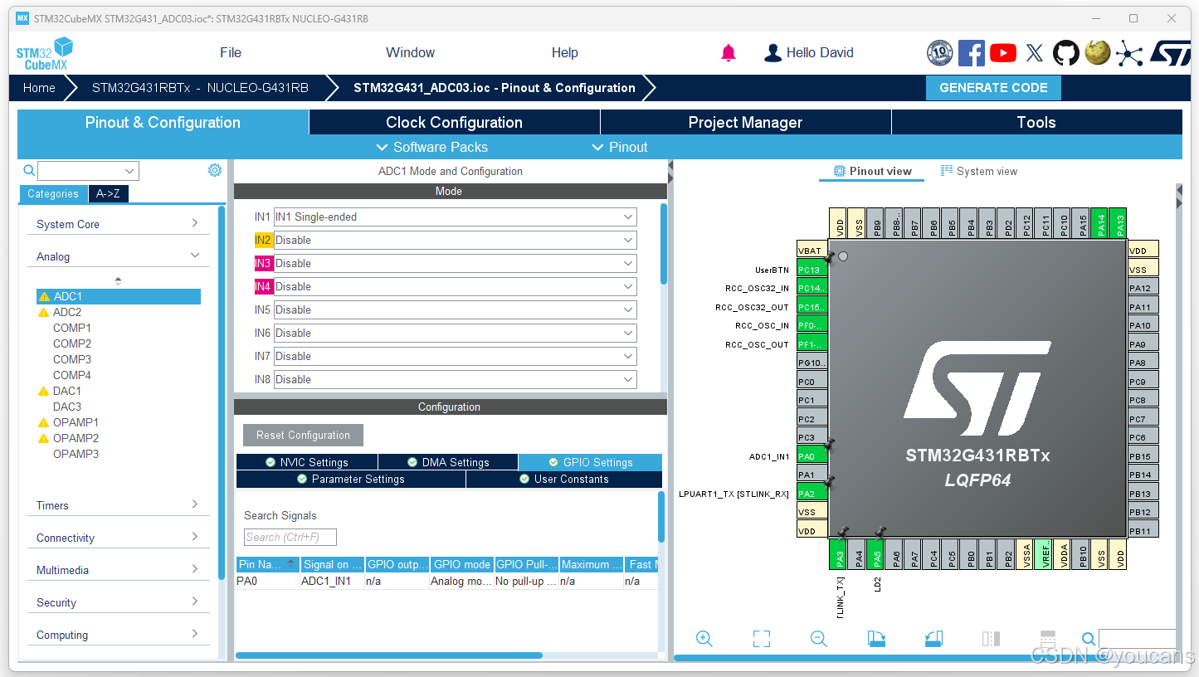1199x677 pixels.
Task: Open the GitHub link icon
Action: point(1065,53)
